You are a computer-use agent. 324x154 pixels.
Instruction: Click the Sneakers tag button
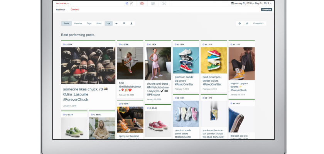point(267,10)
